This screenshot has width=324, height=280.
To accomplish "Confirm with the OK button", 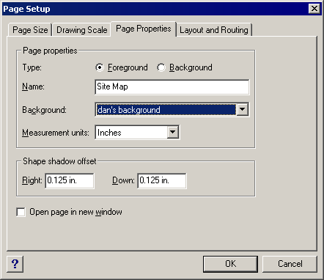I will tap(230, 264).
